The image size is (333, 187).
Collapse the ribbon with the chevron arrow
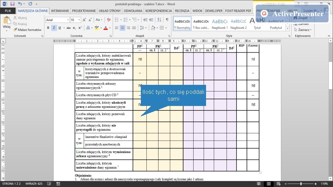[x=329, y=36]
